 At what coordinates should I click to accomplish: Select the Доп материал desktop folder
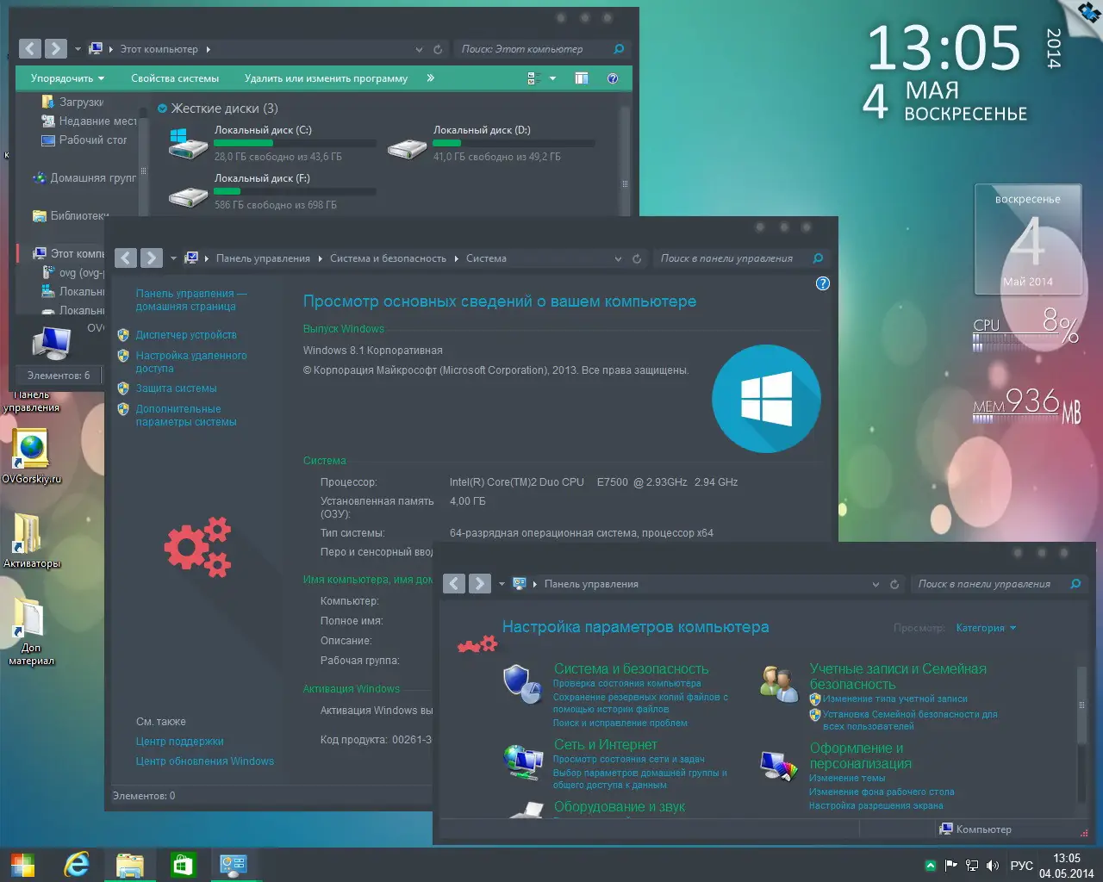point(31,631)
